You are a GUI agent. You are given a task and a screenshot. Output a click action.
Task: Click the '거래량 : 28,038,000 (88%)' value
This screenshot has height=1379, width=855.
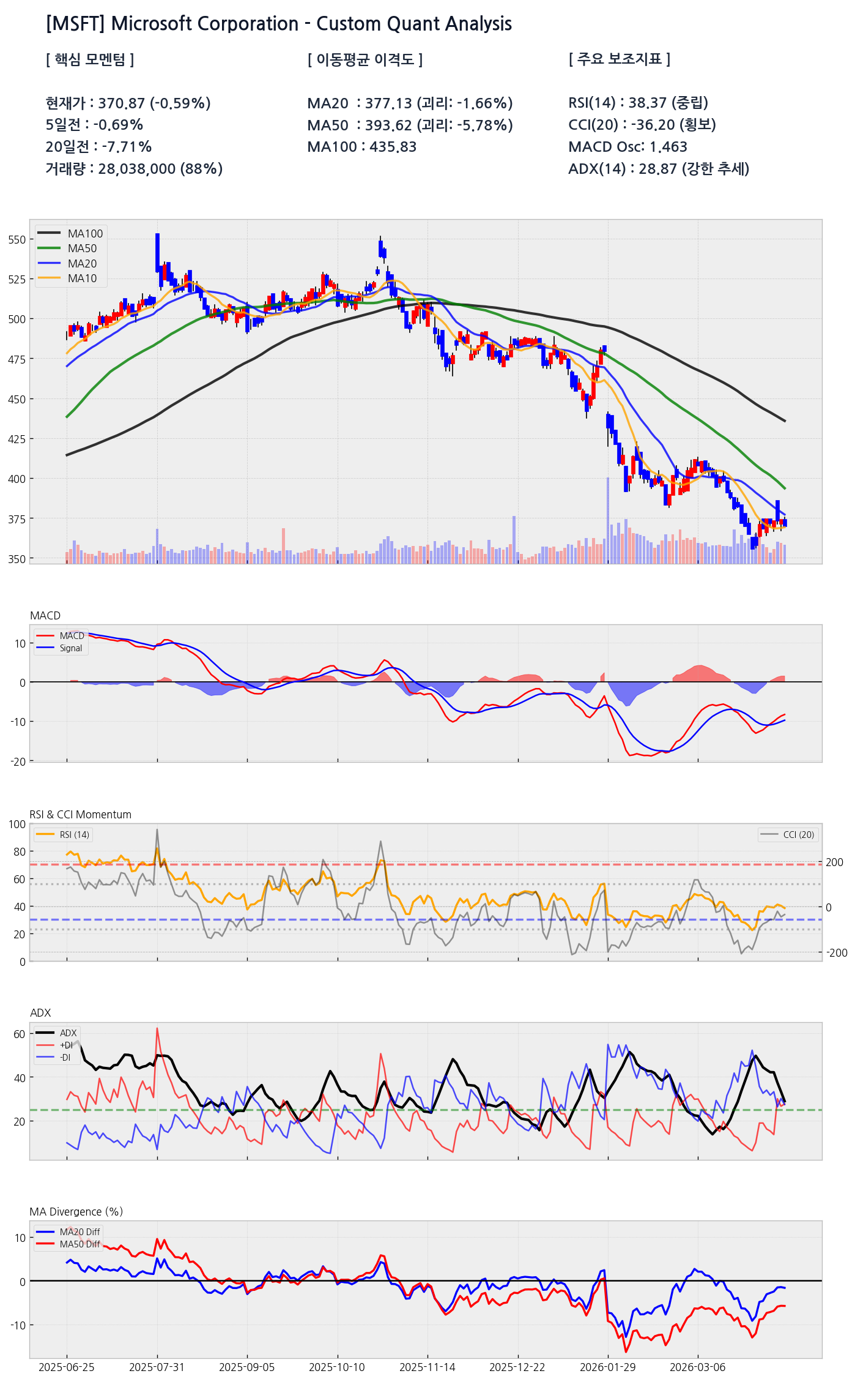134,169
